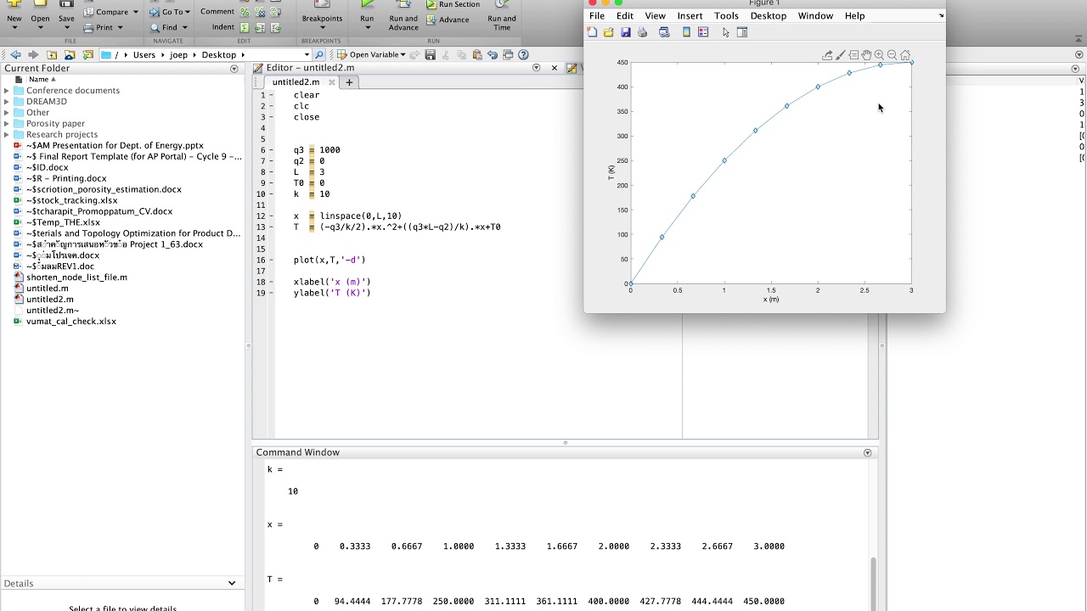Screen dimensions: 1087x611
Task: Collapse the Details panel
Action: point(231,584)
